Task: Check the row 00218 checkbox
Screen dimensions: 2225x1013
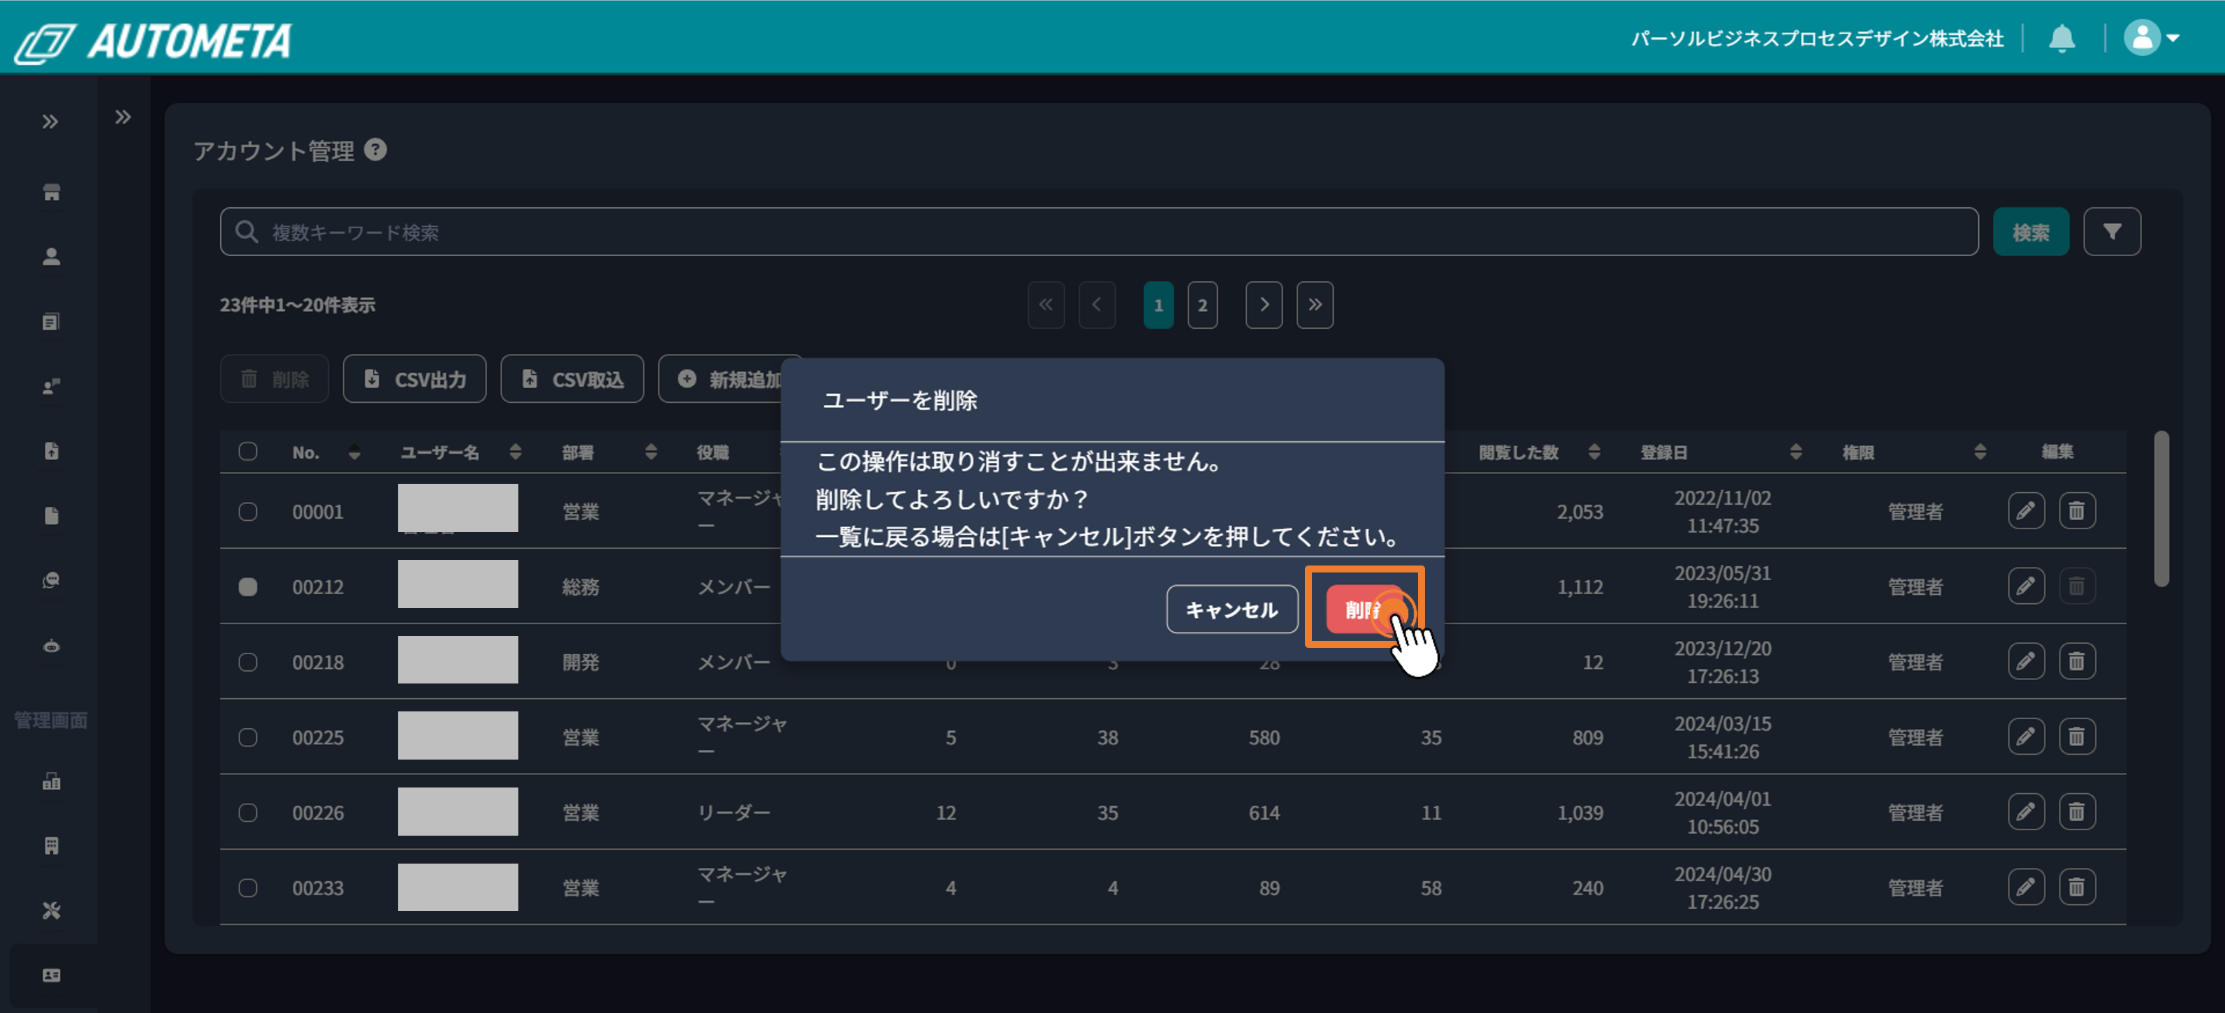Action: click(x=248, y=662)
